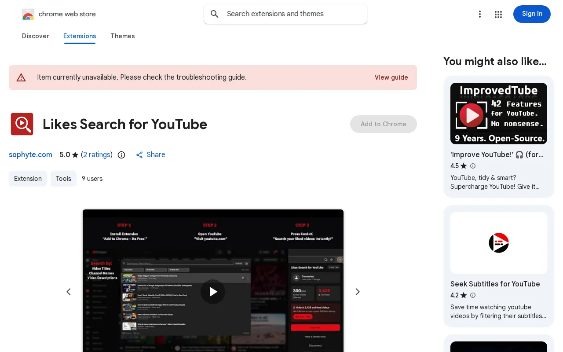Advance to next screenshot with right arrow
Image resolution: width=563 pixels, height=352 pixels.
(358, 292)
